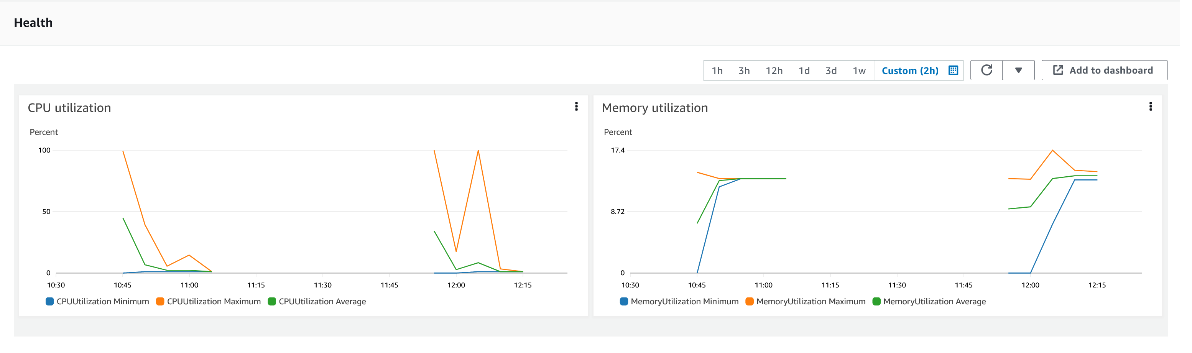Refresh the health metrics graphs
Viewport: 1192px width, 353px height.
tap(996, 71)
